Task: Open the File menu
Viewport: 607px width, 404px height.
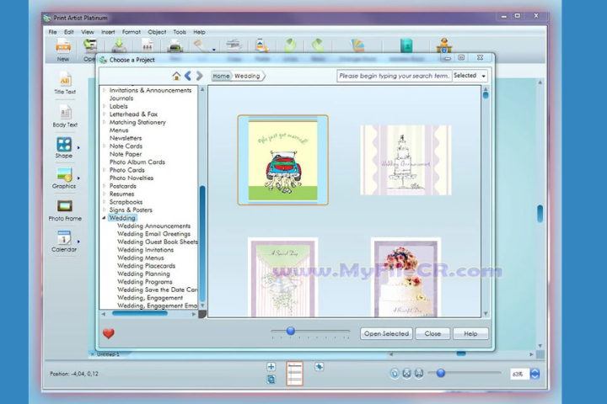Action: tap(52, 32)
